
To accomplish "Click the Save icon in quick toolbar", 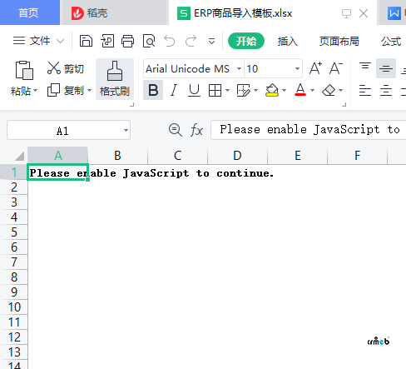I will (86, 41).
